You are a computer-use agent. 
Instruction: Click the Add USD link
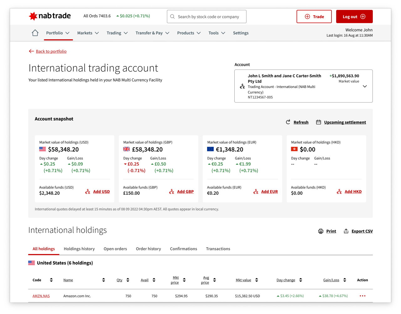[x=101, y=192]
